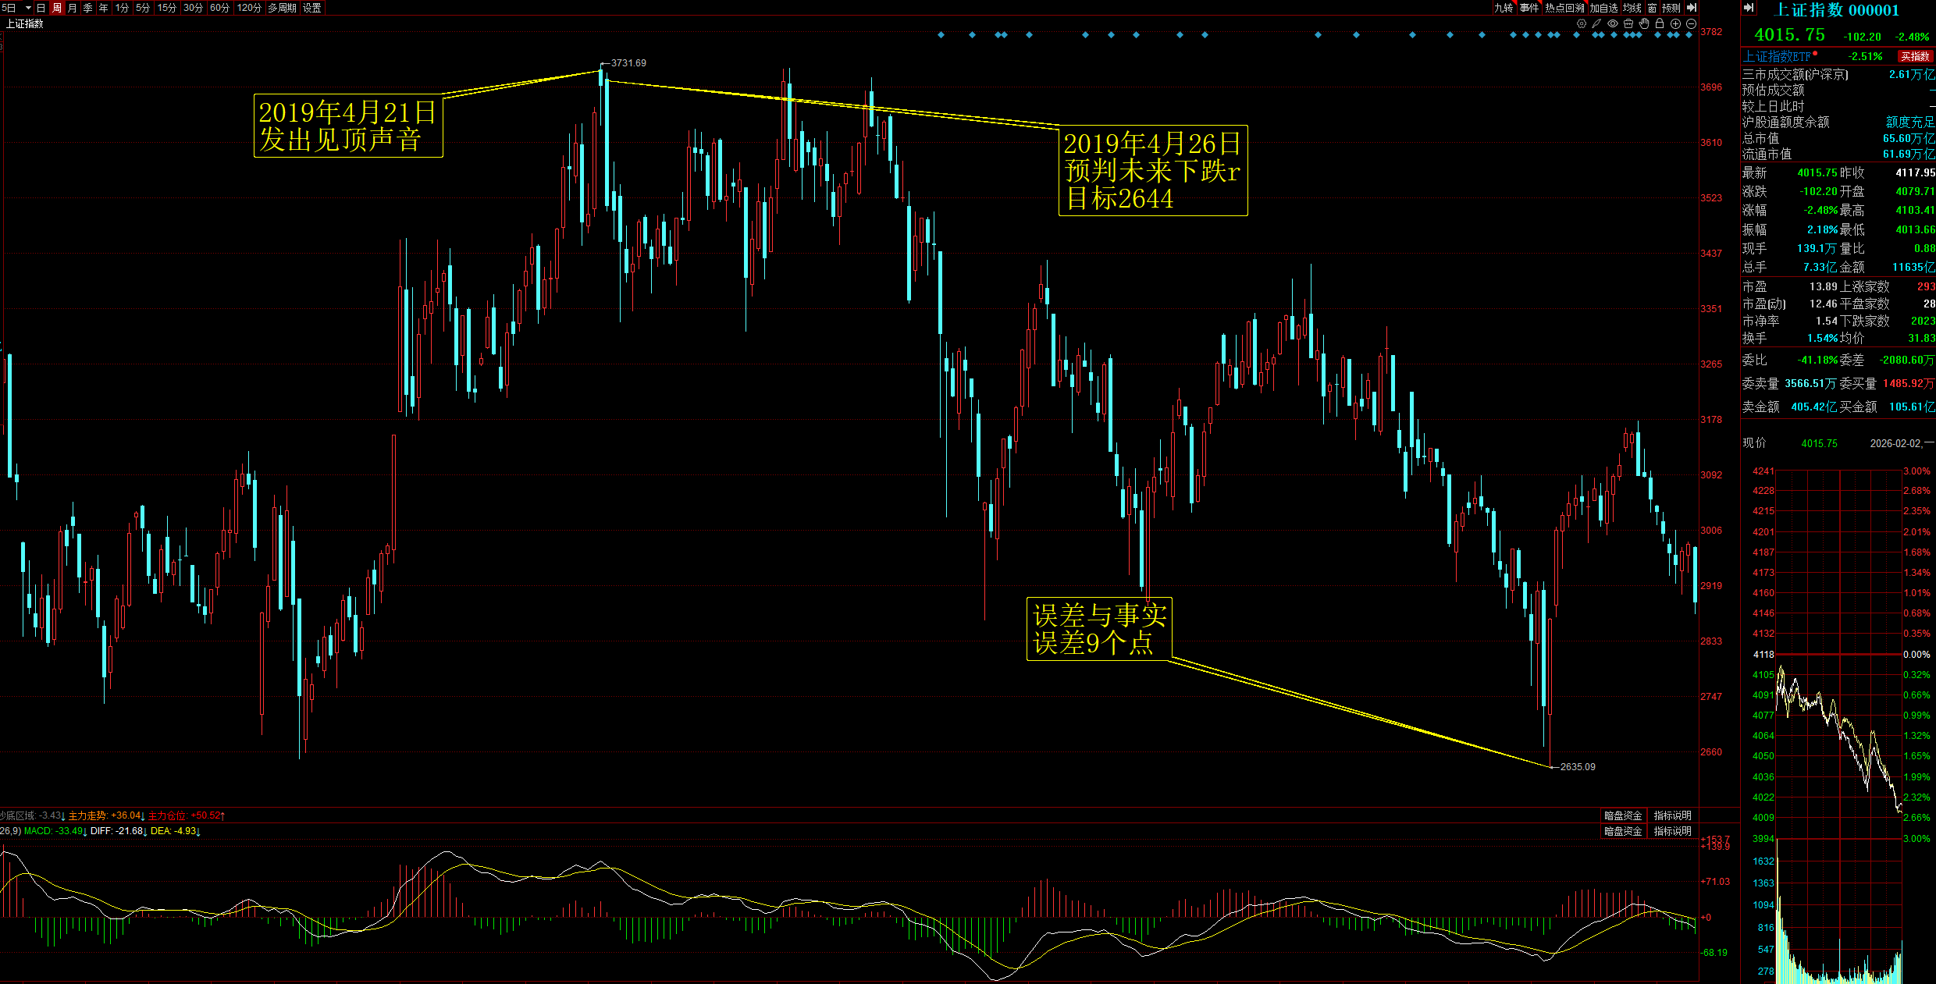Open the 上证指数ETF link
The width and height of the screenshot is (1936, 984).
coord(1776,56)
